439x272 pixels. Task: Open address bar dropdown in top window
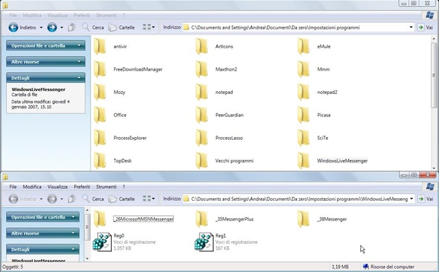pos(411,27)
